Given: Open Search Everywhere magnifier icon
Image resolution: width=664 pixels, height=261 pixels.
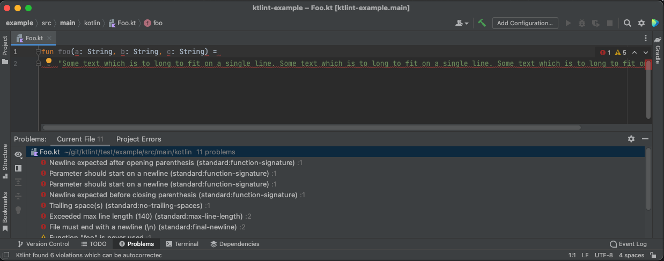Looking at the screenshot, I should click(x=628, y=23).
